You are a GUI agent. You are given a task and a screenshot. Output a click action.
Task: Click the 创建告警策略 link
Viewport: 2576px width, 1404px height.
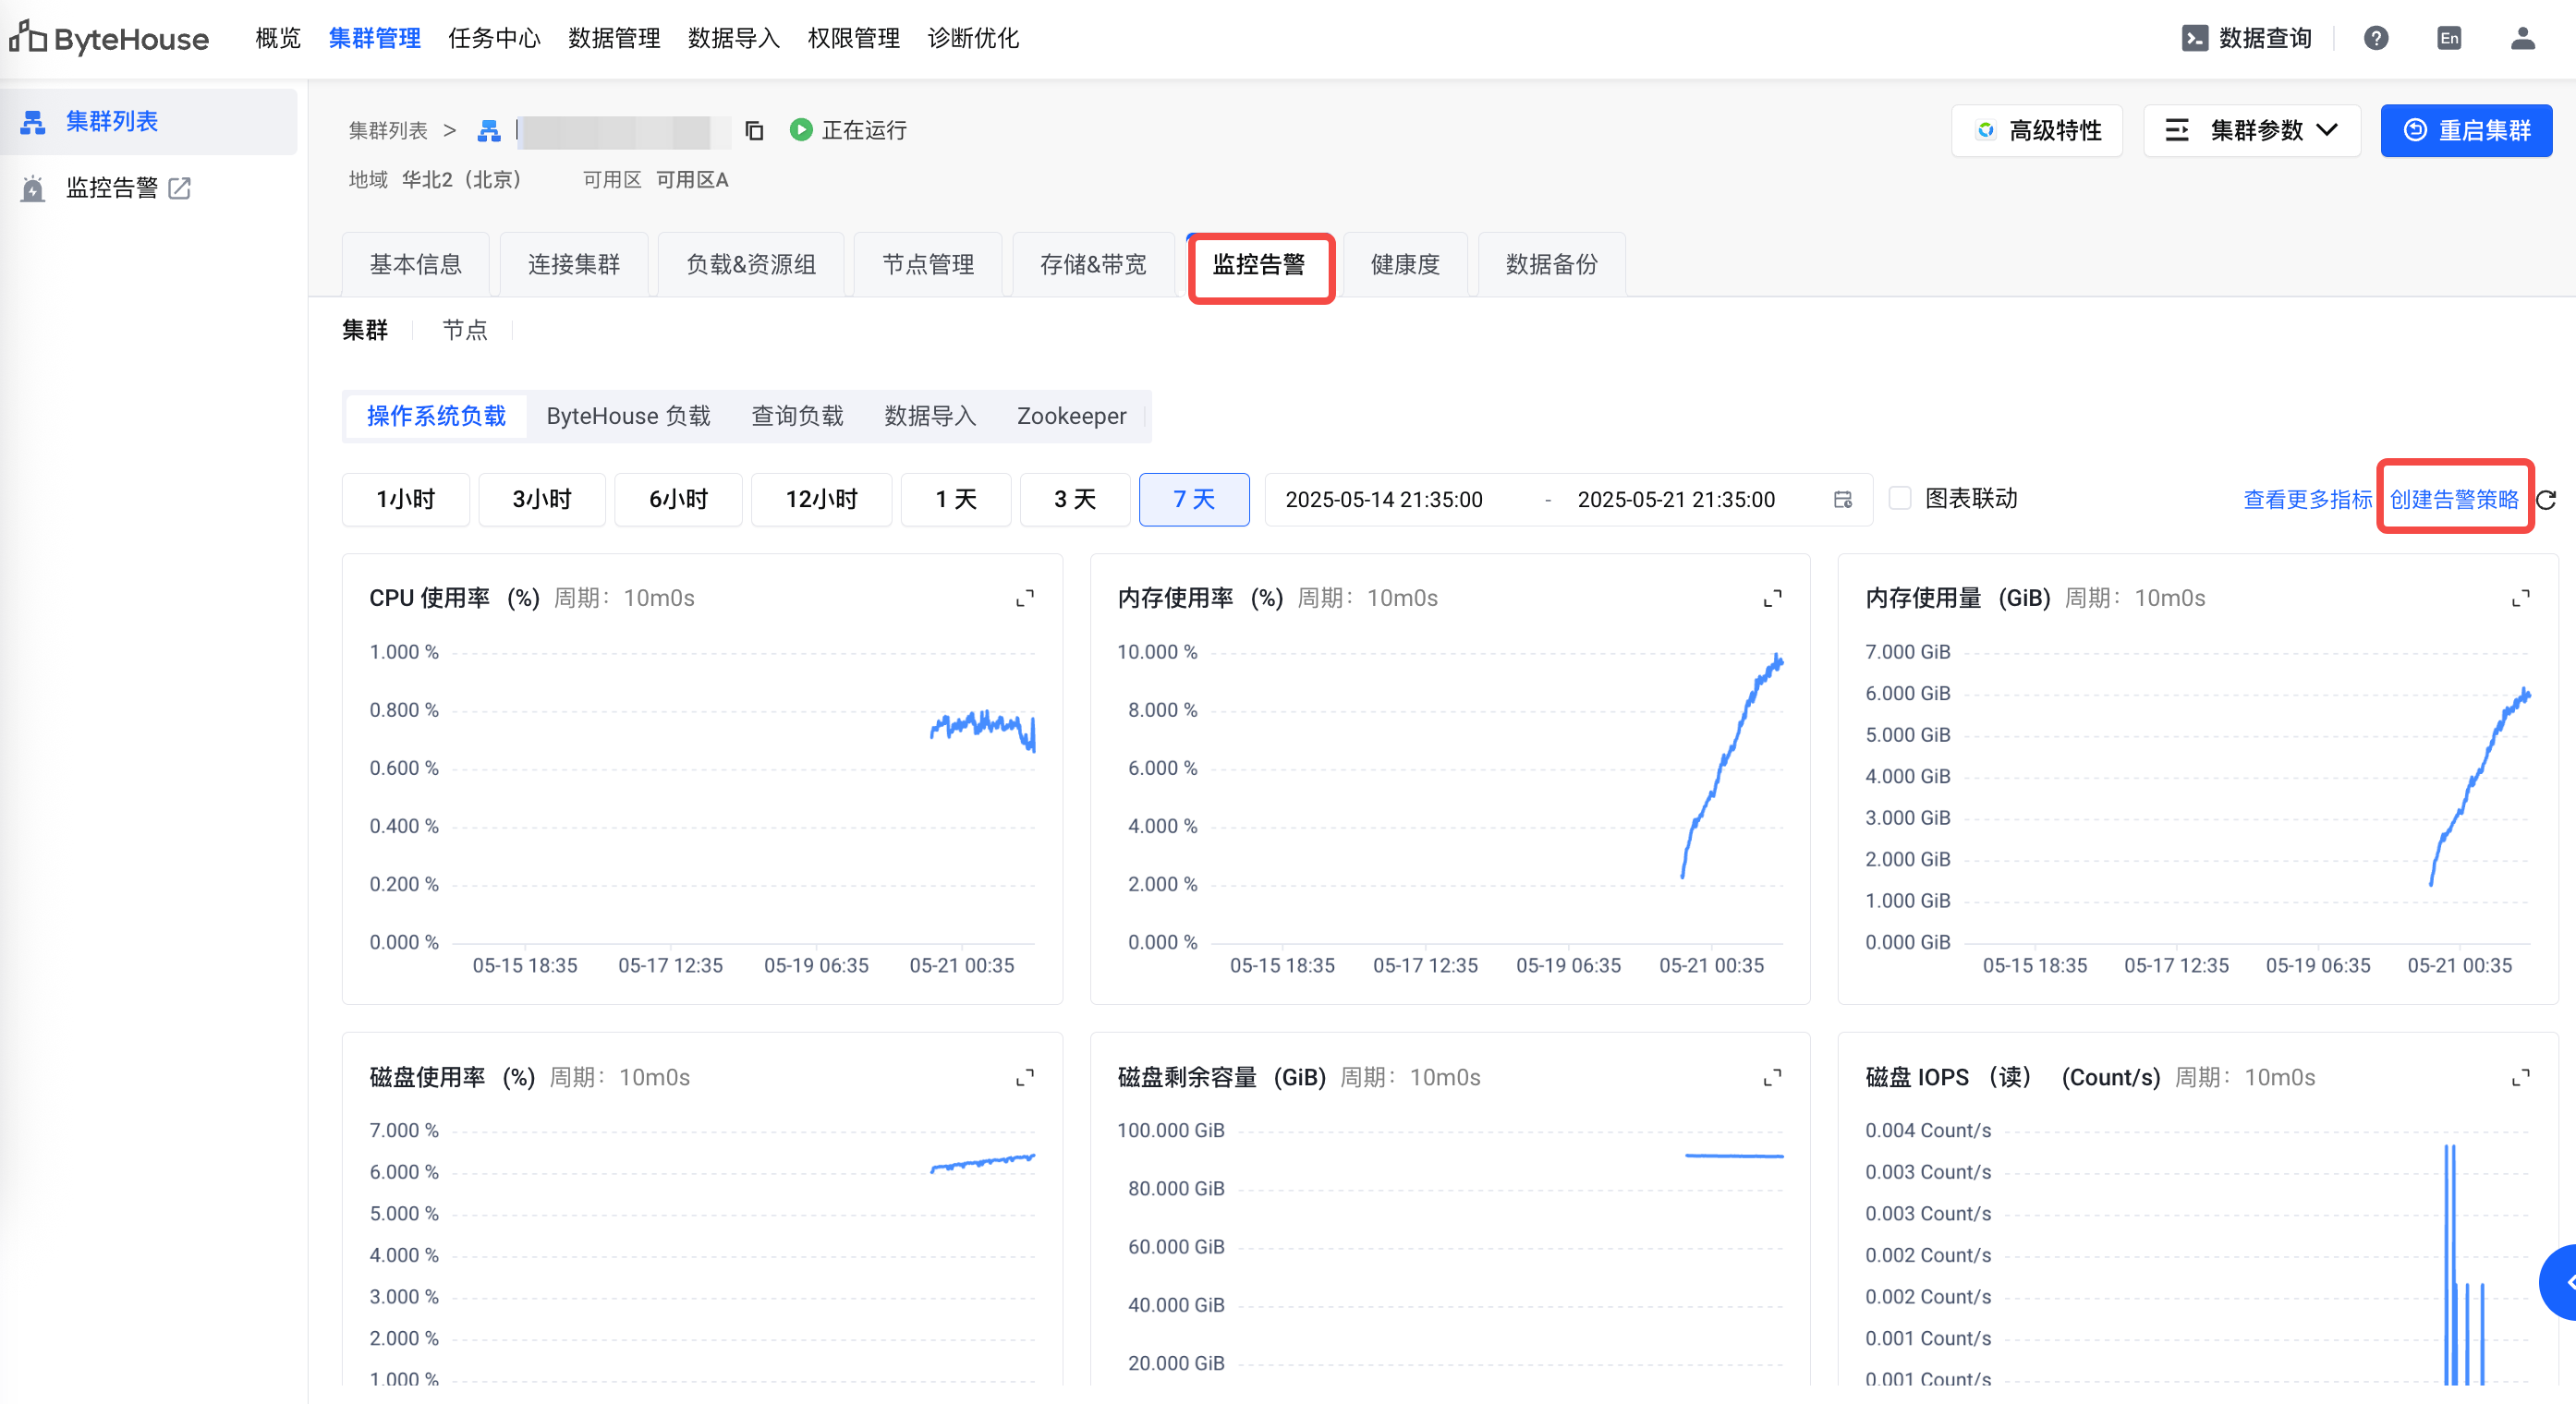click(x=2454, y=499)
